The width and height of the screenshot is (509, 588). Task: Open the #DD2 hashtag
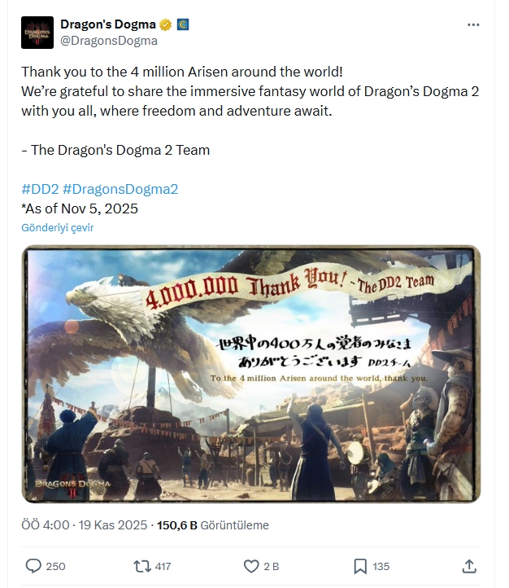coord(40,189)
